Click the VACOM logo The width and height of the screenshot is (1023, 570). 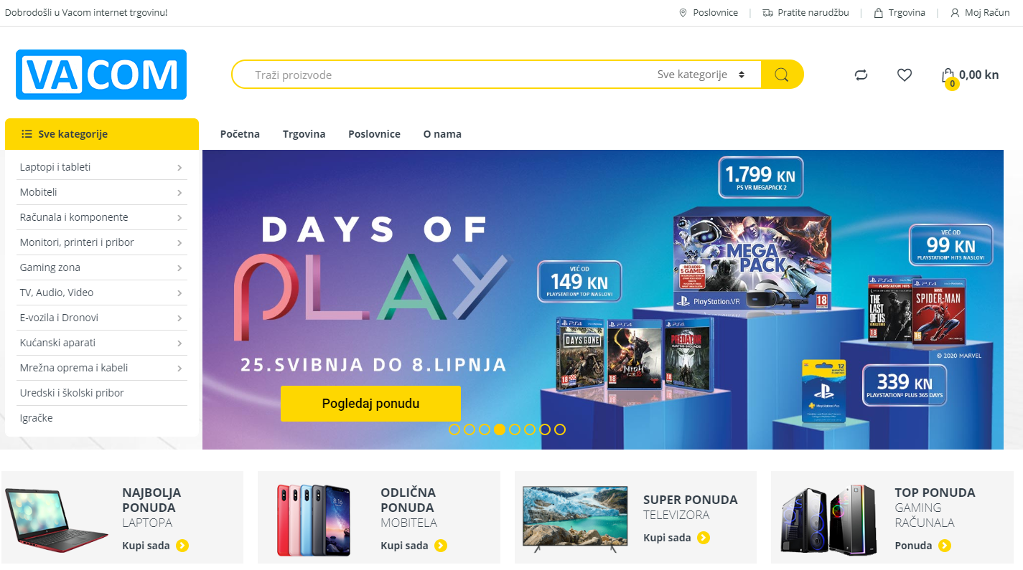click(x=101, y=75)
